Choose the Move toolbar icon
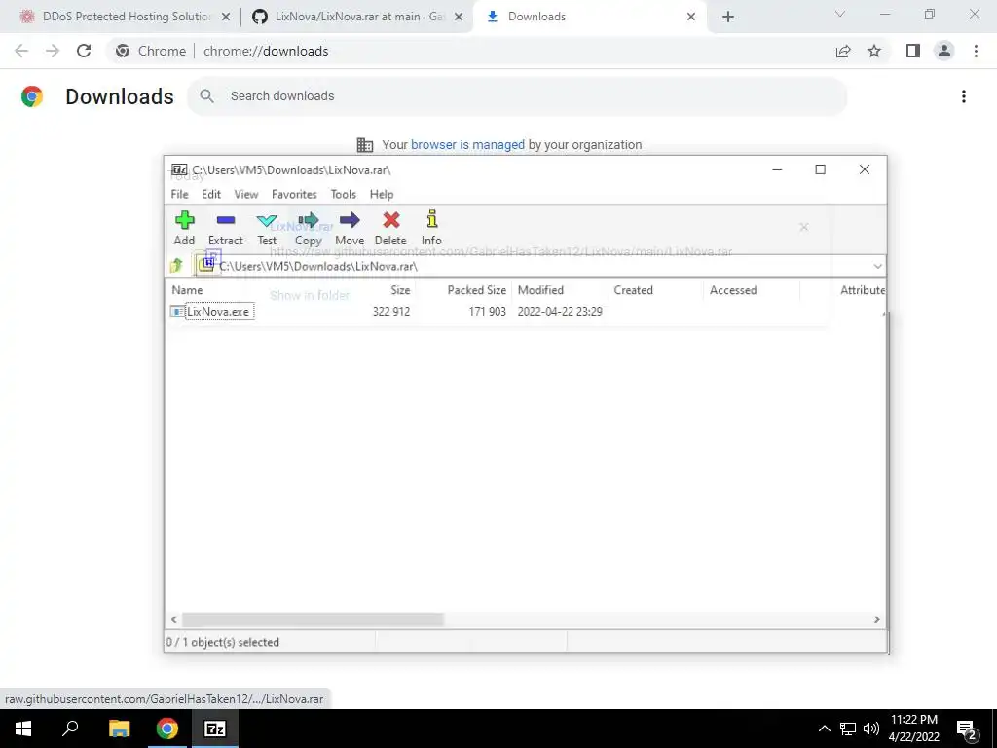The width and height of the screenshot is (997, 748). click(350, 228)
